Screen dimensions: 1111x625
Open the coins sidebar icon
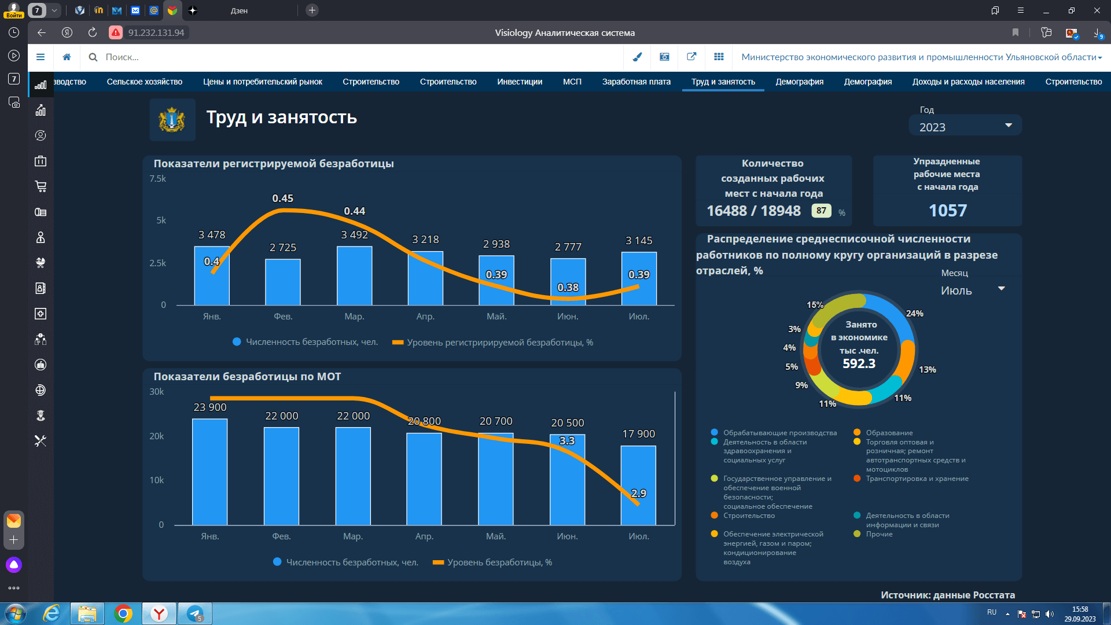(41, 212)
